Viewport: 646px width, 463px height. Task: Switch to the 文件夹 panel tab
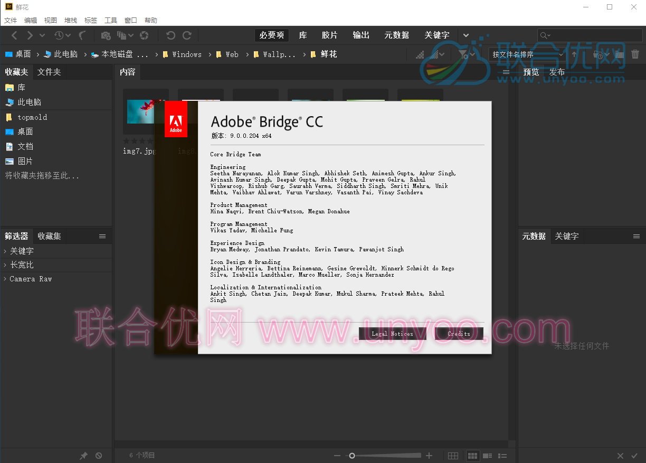(x=49, y=72)
